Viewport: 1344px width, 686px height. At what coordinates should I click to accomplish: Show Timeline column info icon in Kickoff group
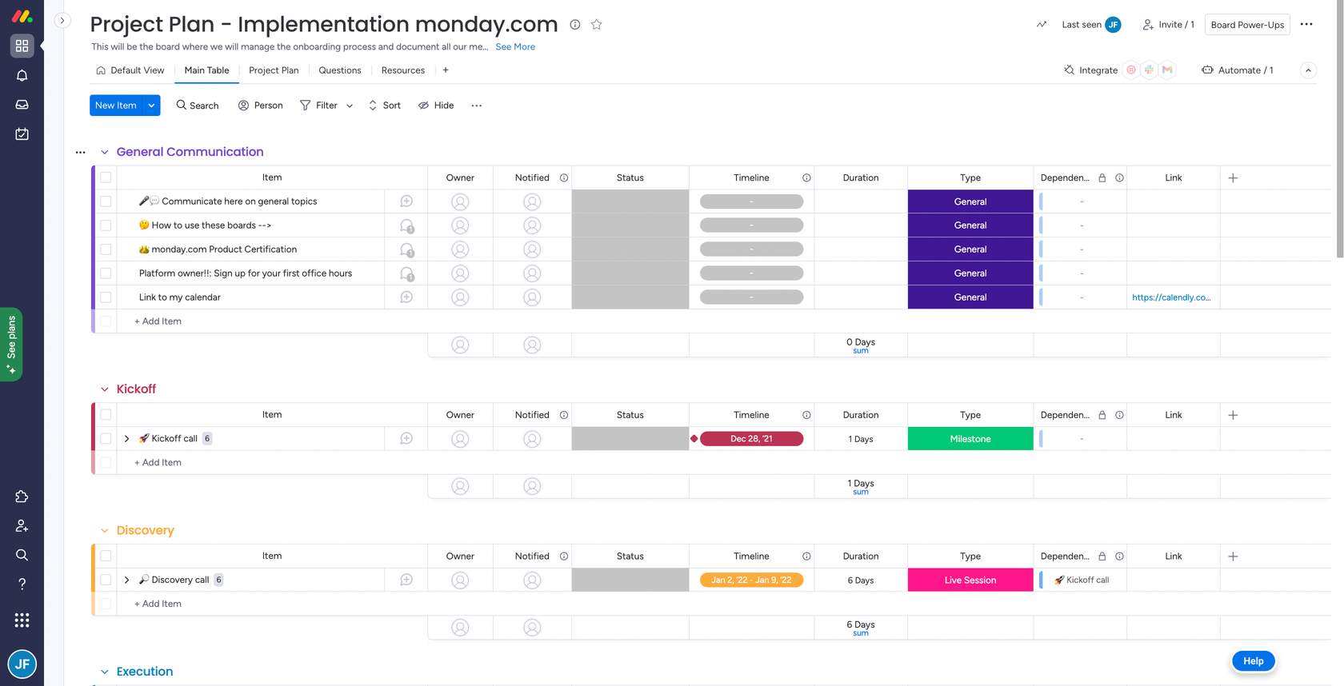tap(806, 415)
